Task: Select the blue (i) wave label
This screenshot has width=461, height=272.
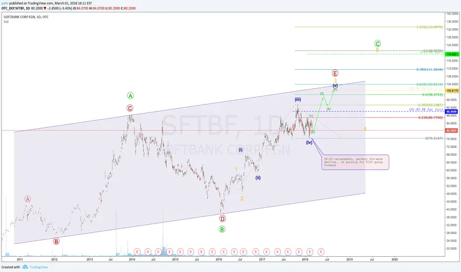Action: coord(240,150)
